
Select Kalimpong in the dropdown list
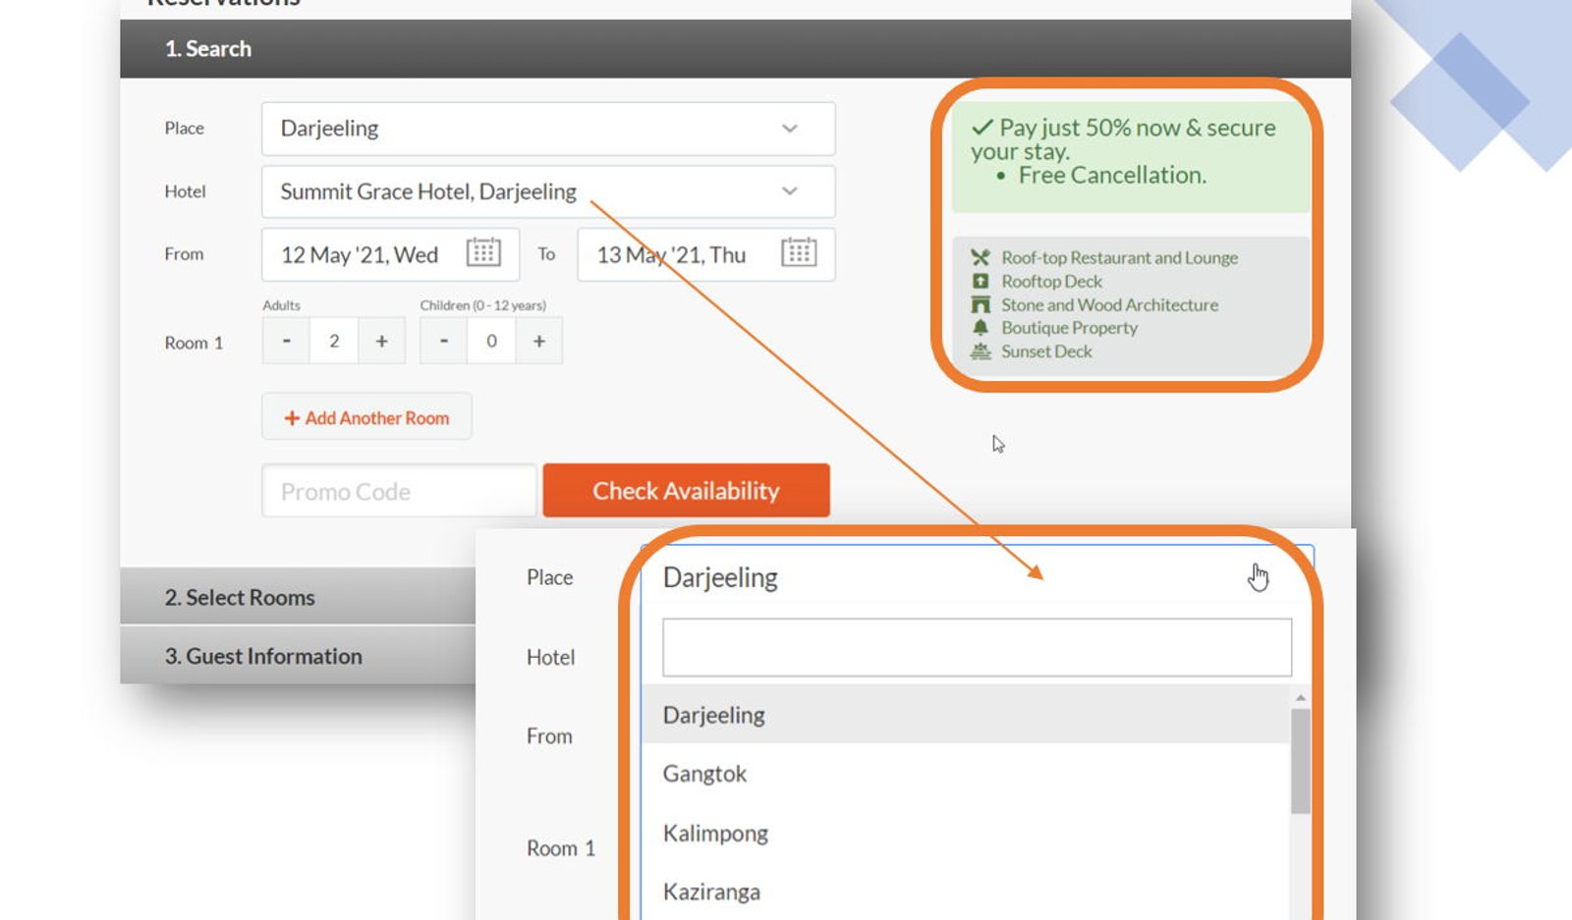tap(965, 833)
